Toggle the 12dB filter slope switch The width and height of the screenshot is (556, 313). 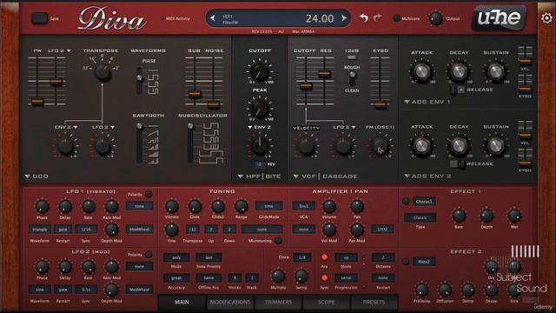tap(352, 57)
